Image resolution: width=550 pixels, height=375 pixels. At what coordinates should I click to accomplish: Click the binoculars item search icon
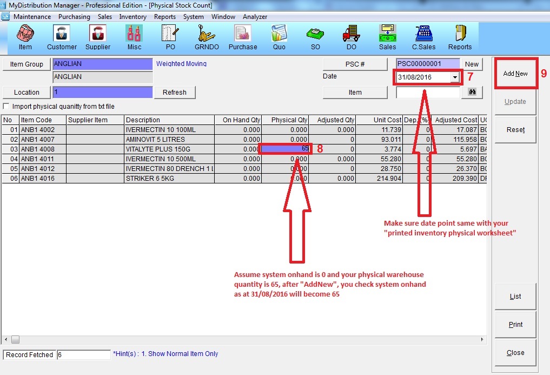(x=472, y=93)
